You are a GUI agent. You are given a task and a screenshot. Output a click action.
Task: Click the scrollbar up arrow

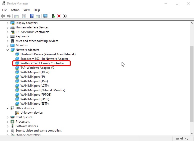tap(192, 23)
